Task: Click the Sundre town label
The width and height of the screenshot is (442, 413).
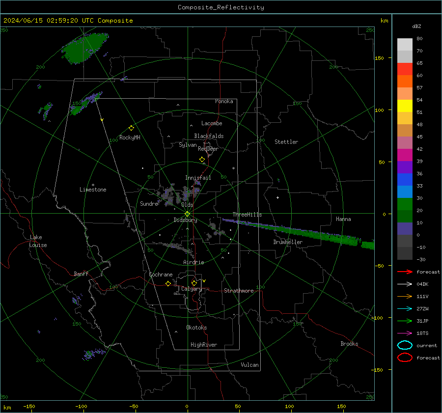Action: (x=149, y=204)
